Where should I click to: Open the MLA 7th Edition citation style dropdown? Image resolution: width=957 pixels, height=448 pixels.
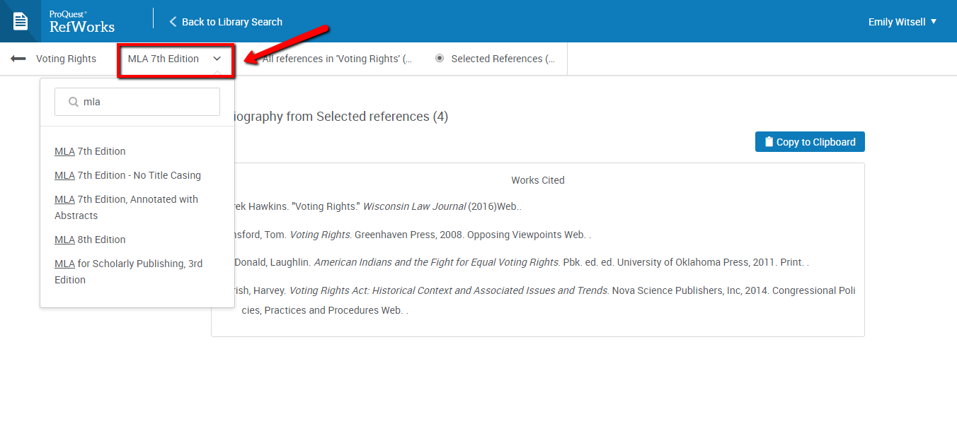click(x=176, y=59)
